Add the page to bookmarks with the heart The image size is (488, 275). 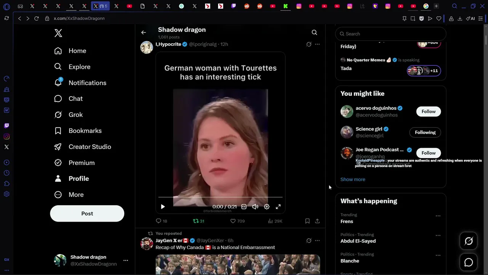(x=439, y=18)
